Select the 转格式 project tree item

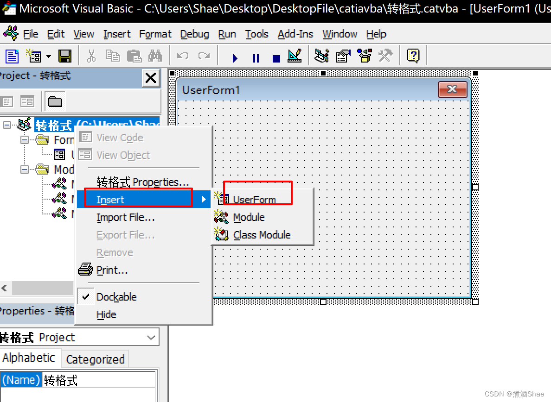click(97, 125)
